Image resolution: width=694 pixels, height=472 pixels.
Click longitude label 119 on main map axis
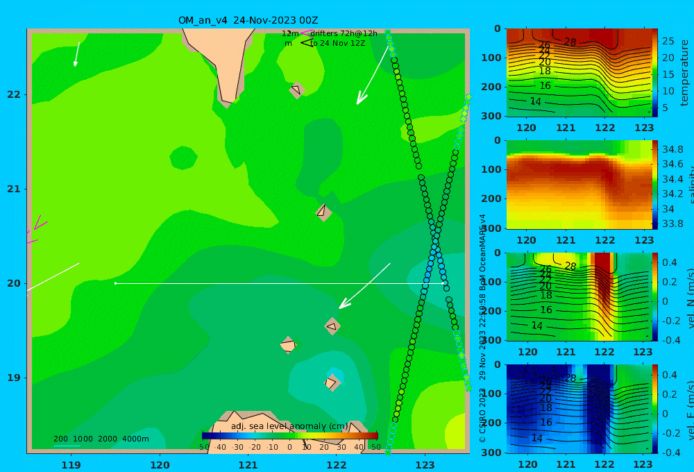pos(71,465)
